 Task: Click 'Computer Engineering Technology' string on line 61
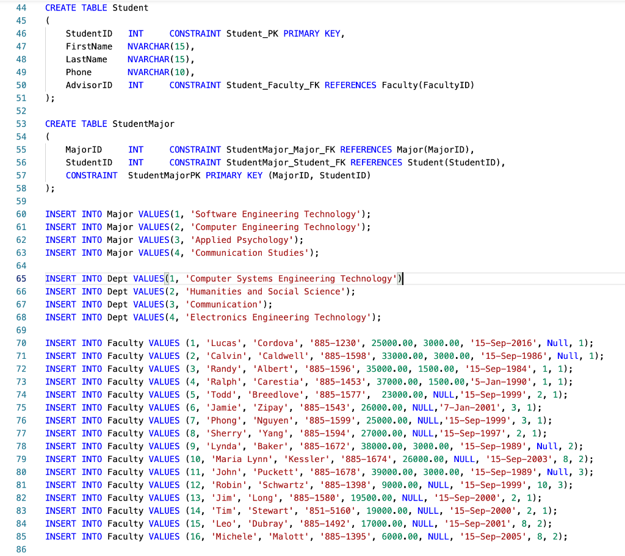click(x=275, y=227)
